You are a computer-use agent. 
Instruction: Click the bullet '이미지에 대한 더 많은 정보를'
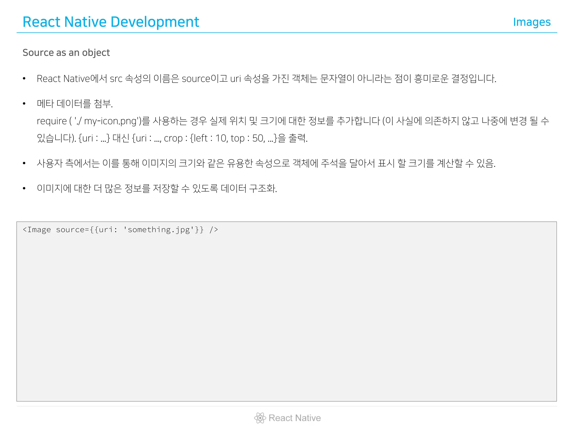(x=157, y=188)
